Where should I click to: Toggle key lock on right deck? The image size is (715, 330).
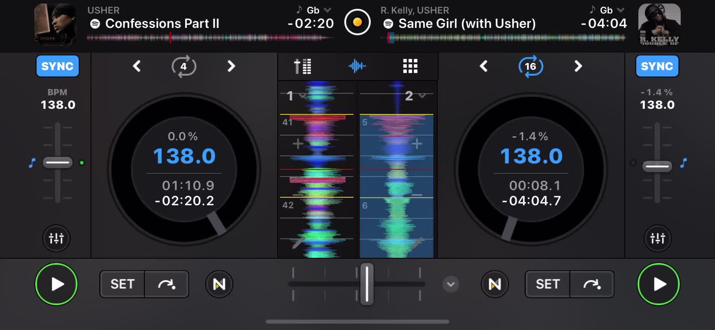pos(684,163)
